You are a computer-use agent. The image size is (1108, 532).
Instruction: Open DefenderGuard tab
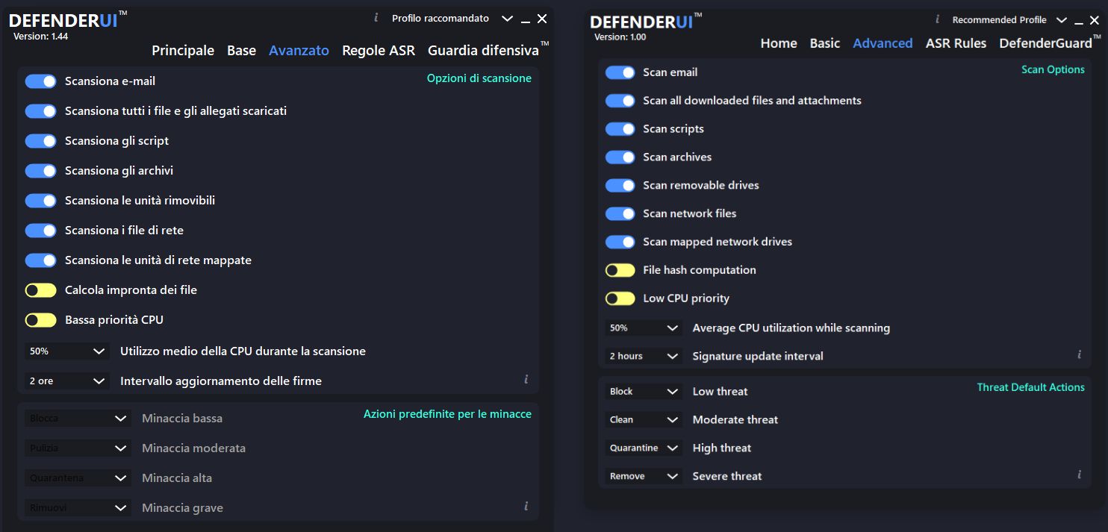point(1045,43)
